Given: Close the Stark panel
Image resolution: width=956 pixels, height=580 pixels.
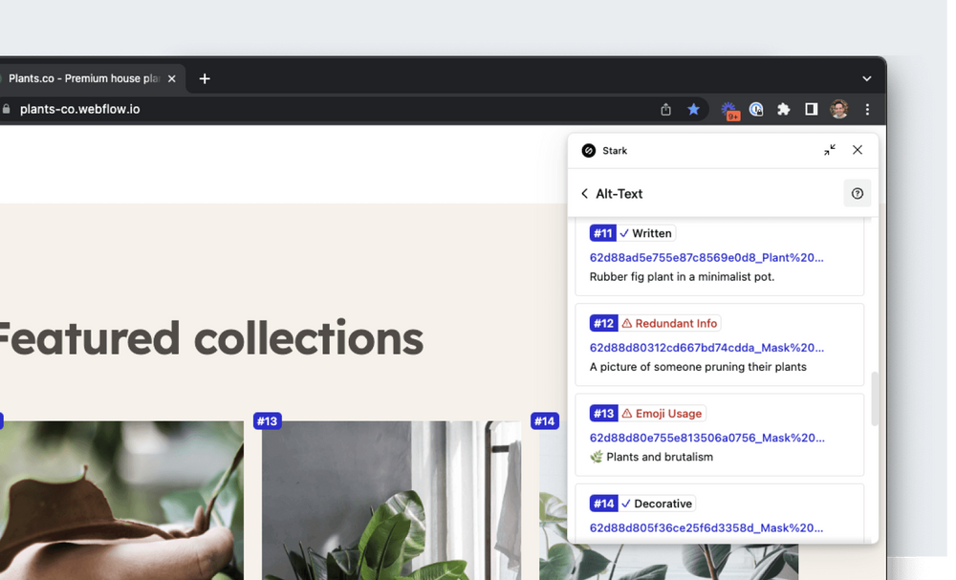Looking at the screenshot, I should tap(858, 150).
